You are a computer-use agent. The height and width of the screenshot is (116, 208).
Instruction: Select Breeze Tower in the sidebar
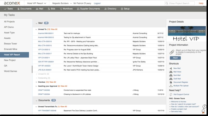(10, 44)
